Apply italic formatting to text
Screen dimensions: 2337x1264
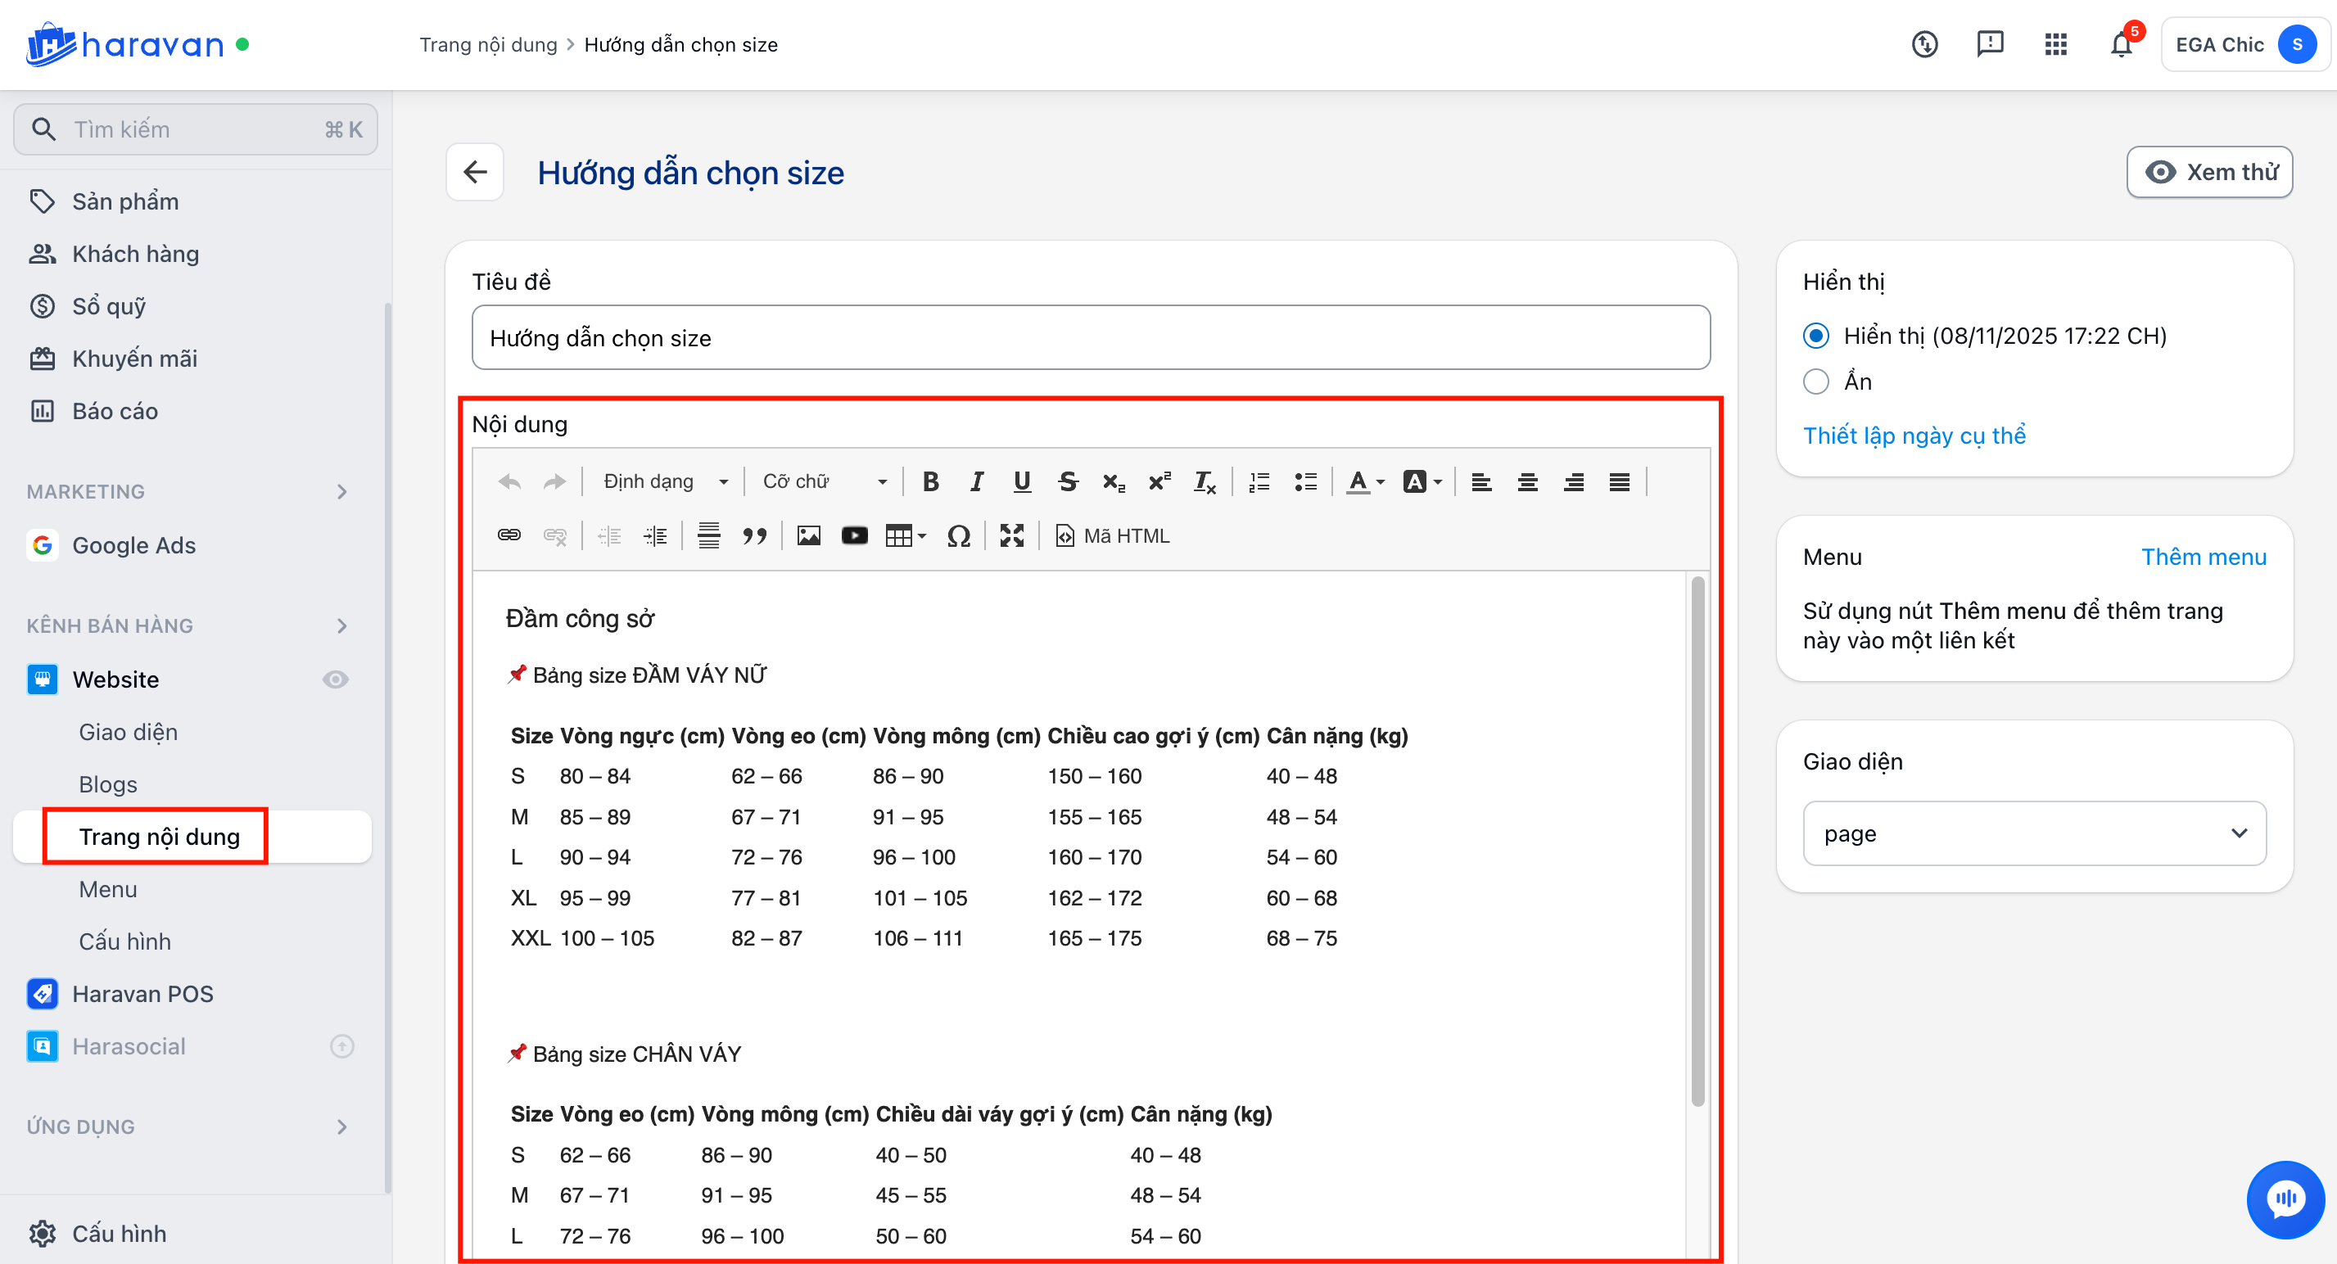point(976,481)
